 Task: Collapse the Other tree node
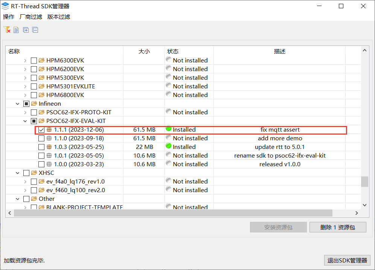click(17, 199)
